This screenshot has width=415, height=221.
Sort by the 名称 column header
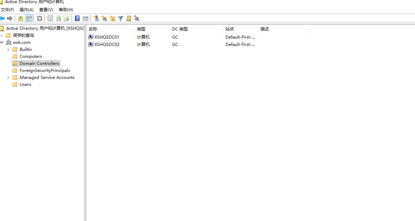tap(111, 29)
